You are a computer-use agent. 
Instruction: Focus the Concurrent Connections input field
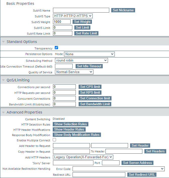64,98
